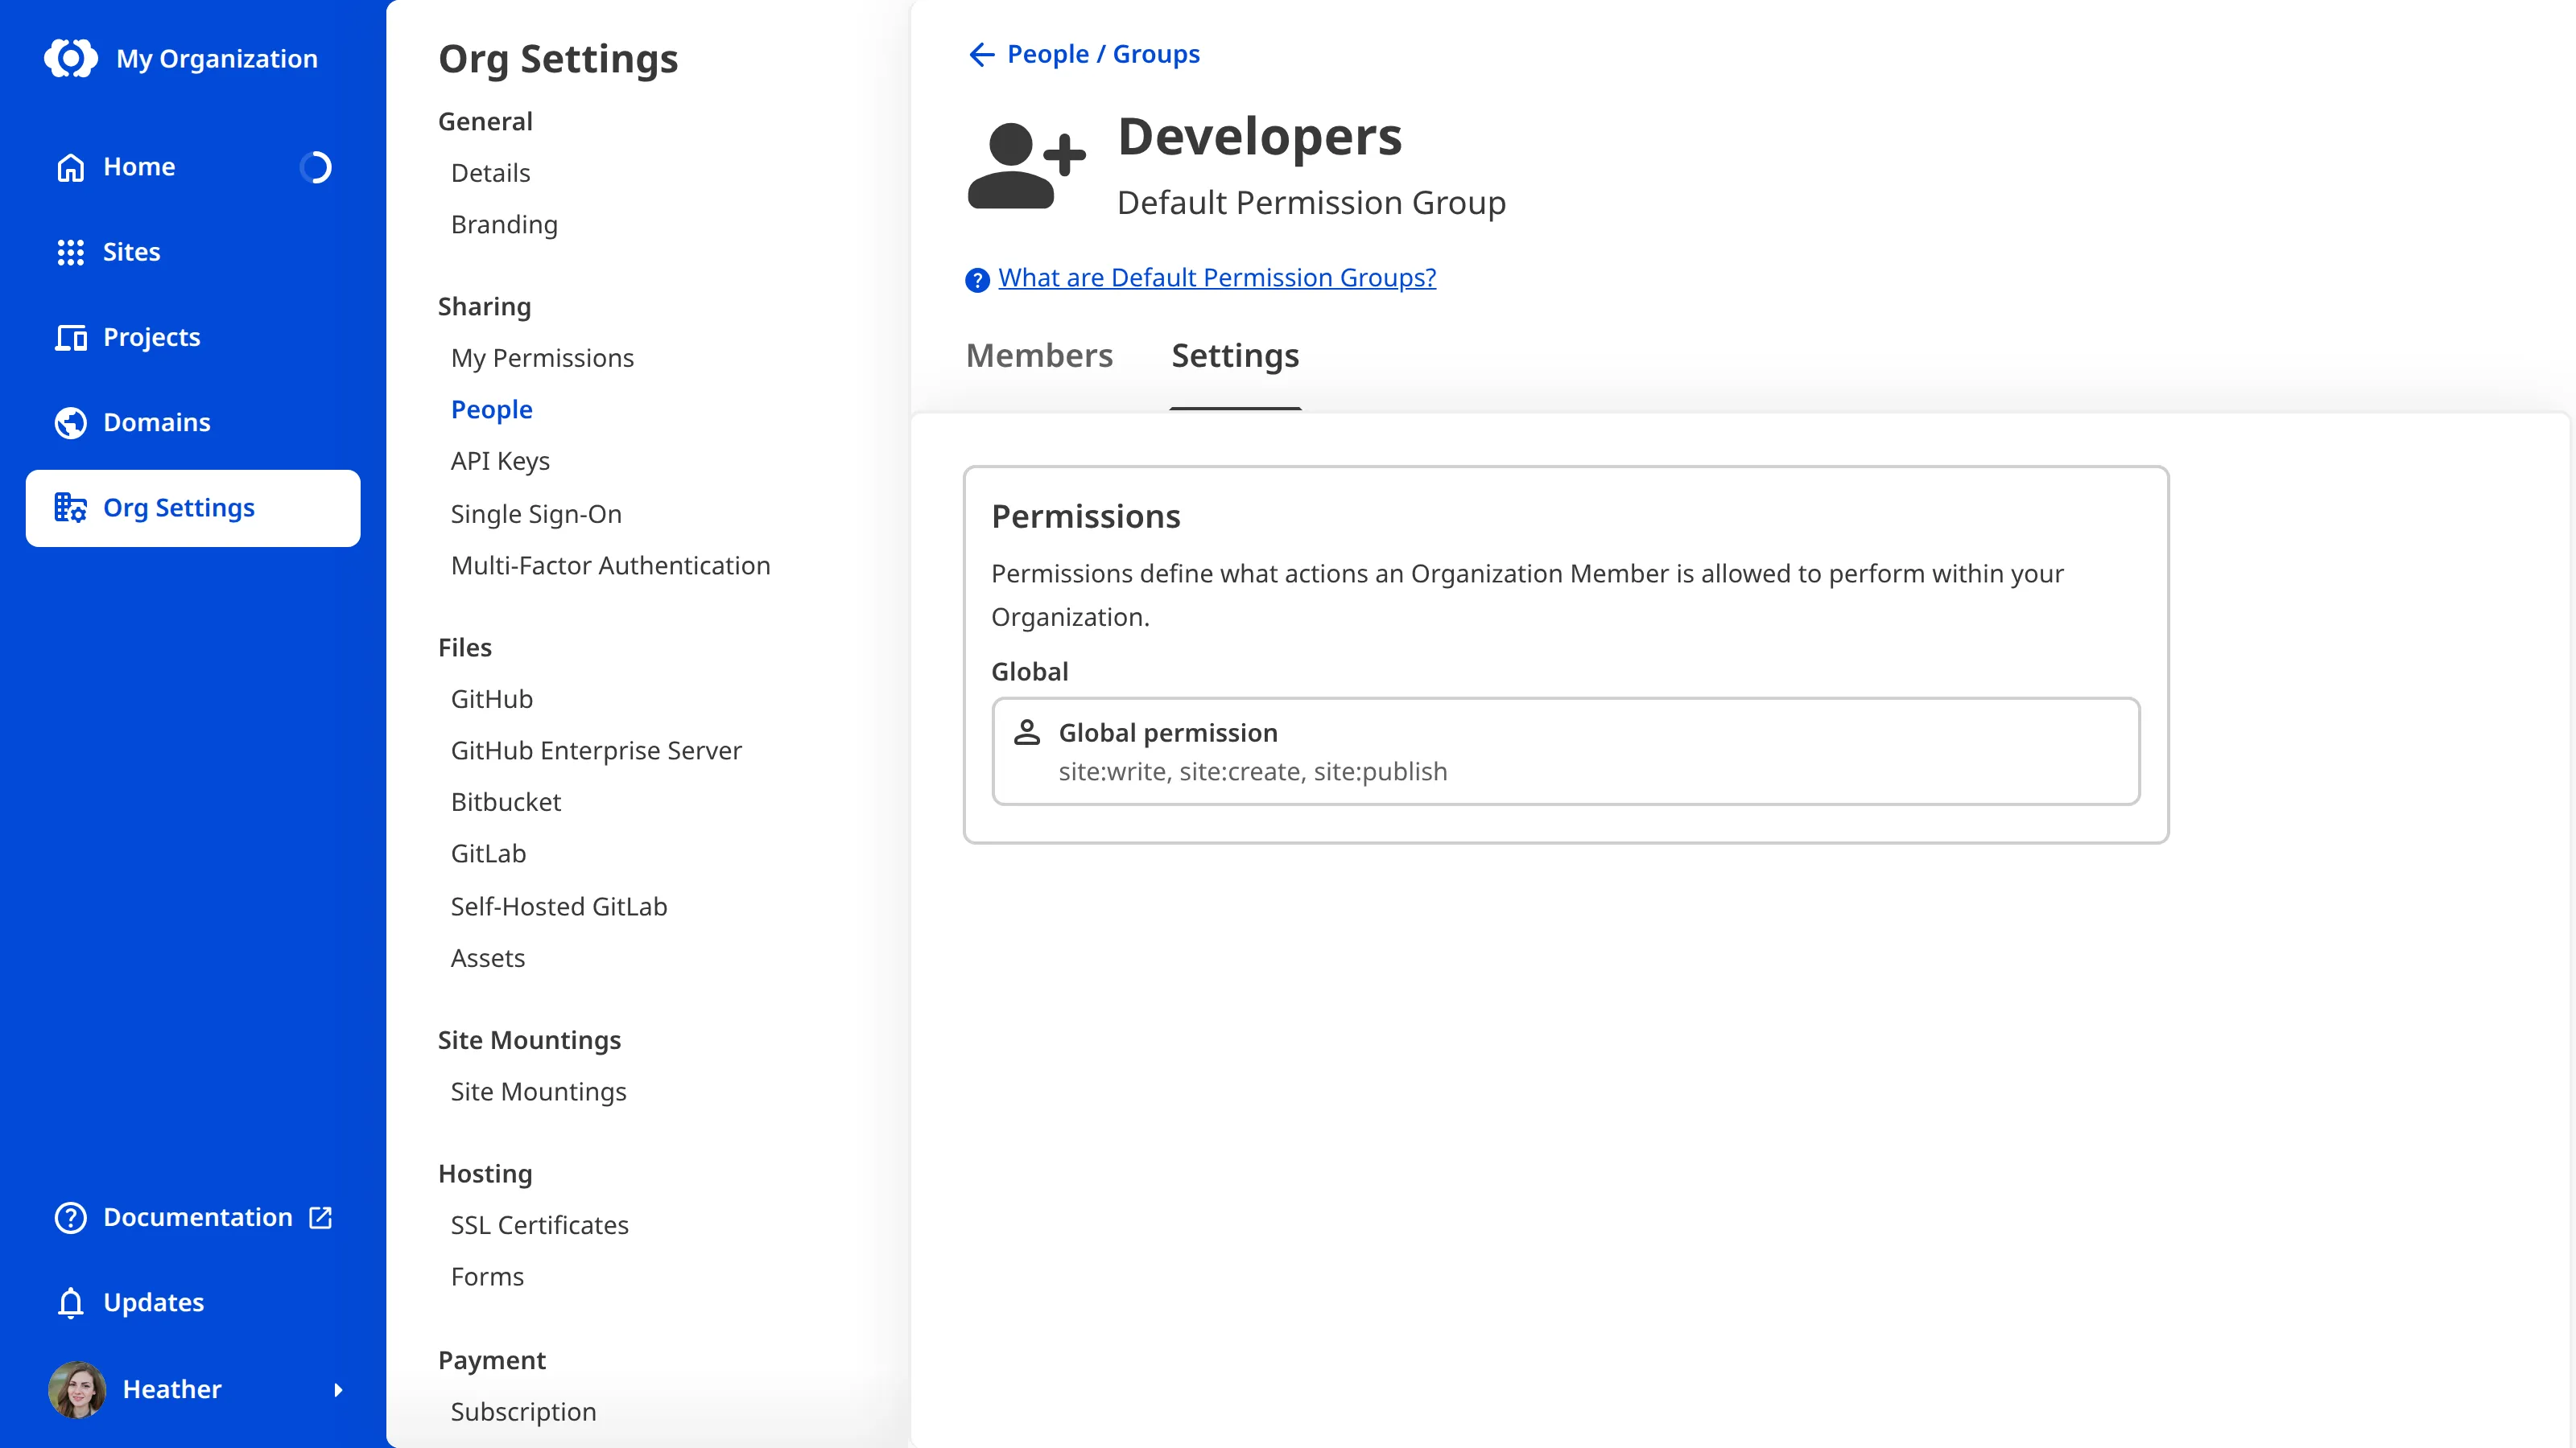Click the external-link icon beside Documentation
2576x1448 pixels.
[x=320, y=1217]
